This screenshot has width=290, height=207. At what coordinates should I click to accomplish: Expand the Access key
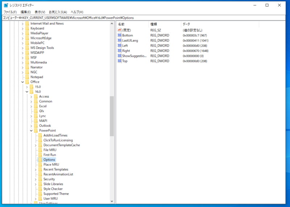click(31, 97)
